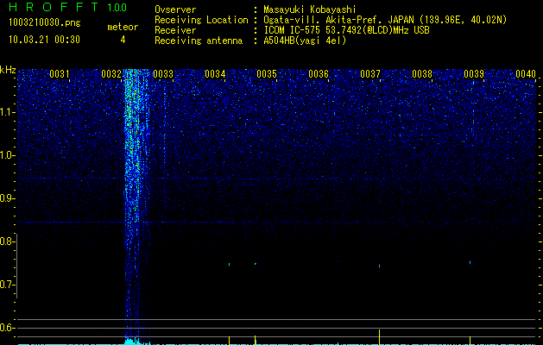The image size is (543, 345).
Task: Click the Ovserver field label
Action: tap(175, 9)
